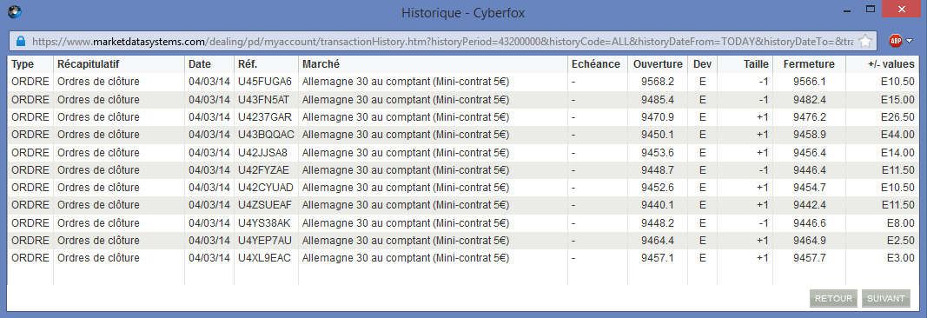Click the RETOUR button
This screenshot has width=927, height=318.
pos(833,299)
